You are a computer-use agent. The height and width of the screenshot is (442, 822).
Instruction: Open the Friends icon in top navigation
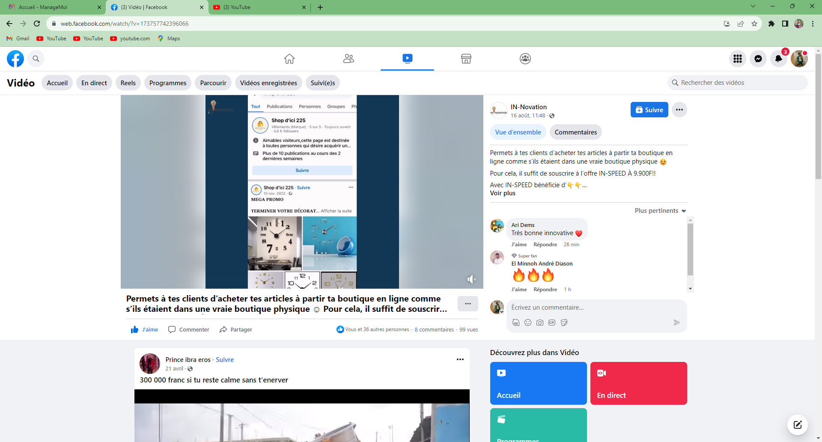click(348, 59)
